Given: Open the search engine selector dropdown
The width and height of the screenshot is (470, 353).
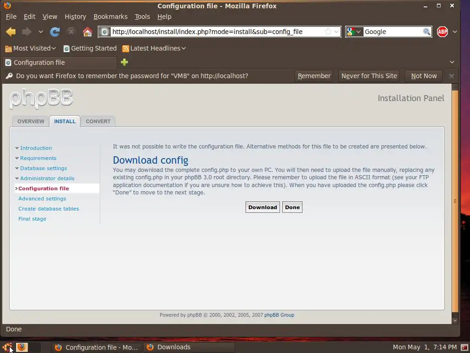Looking at the screenshot, I should 355,32.
